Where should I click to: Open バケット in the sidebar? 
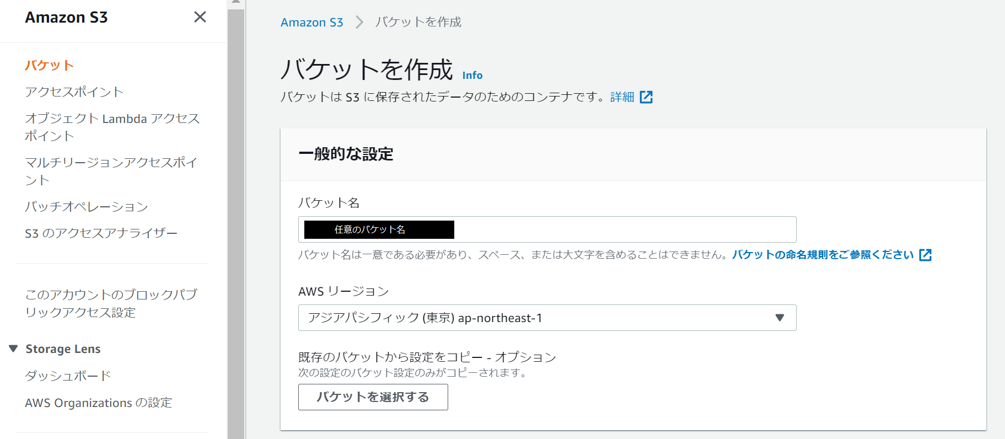click(x=49, y=65)
